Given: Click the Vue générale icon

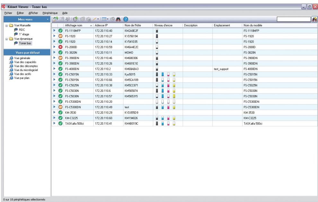Looking at the screenshot, I should [x=11, y=58].
